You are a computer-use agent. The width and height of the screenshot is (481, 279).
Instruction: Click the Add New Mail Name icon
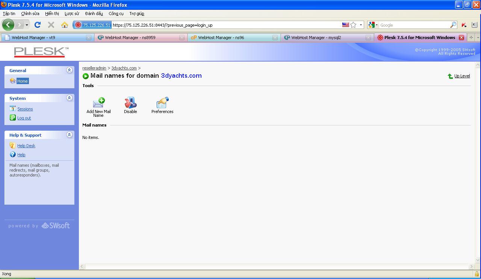(98, 103)
